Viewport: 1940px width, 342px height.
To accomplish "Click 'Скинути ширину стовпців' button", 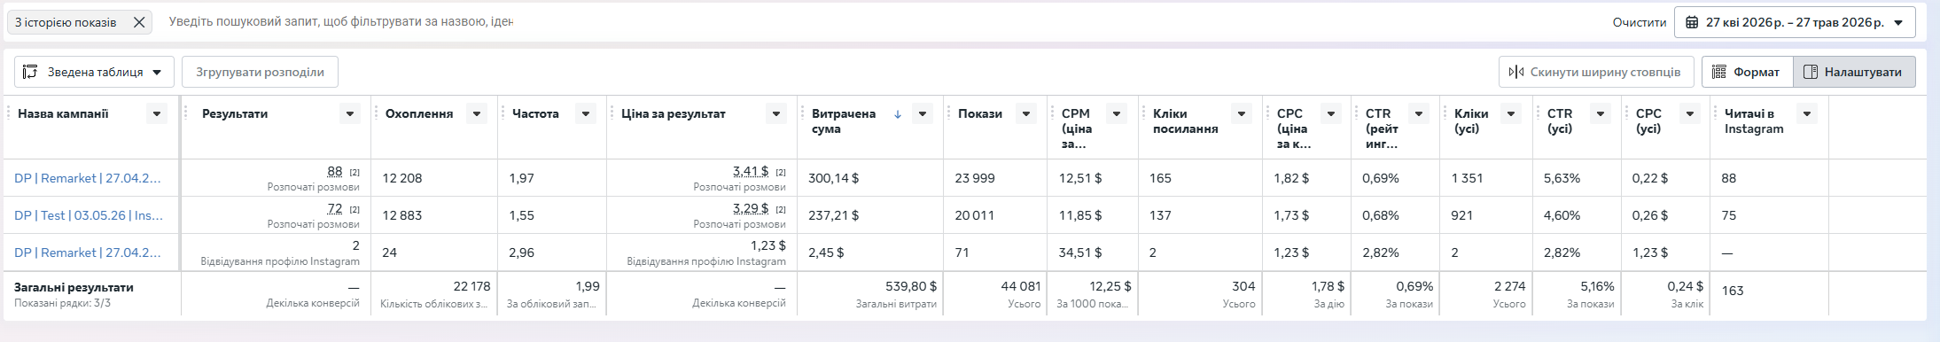I will click(1596, 72).
